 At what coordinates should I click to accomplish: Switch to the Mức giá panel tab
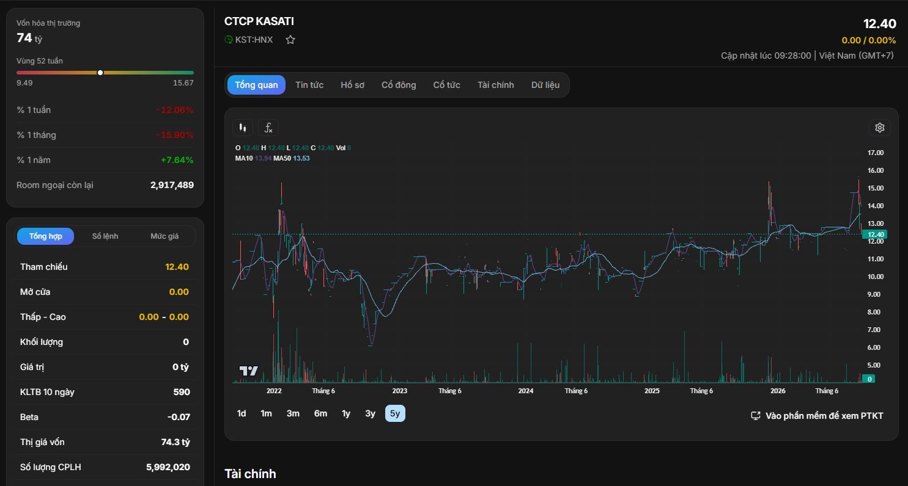point(164,236)
